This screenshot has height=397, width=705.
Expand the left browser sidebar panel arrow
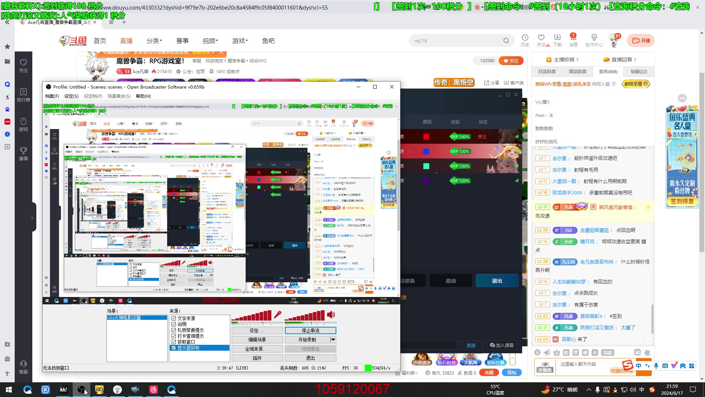click(x=32, y=218)
